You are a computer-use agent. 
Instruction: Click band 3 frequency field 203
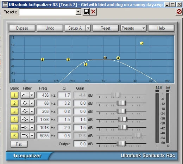pos(43,111)
